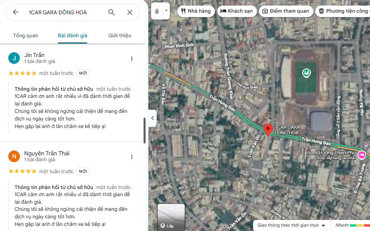The width and height of the screenshot is (370, 231).
Task: Filter map by Phương tiện công cộng
Action: pos(343,11)
